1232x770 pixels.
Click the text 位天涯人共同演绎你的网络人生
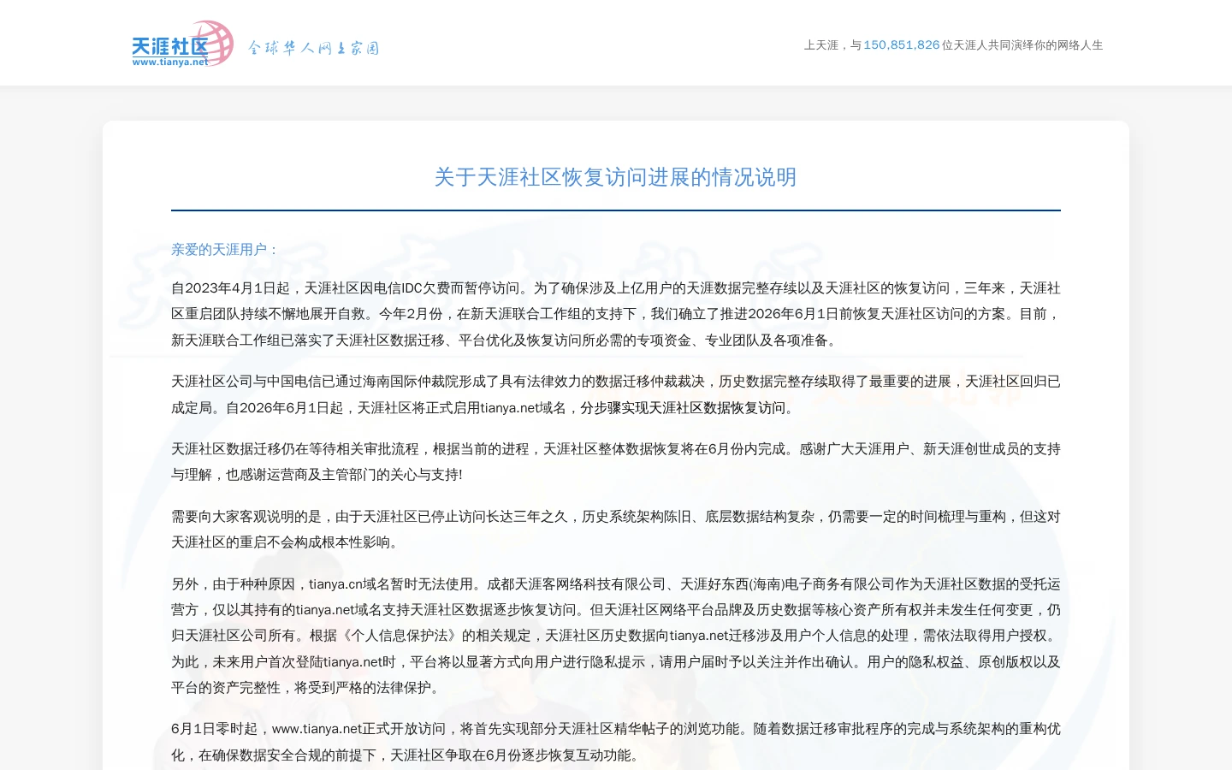pyautogui.click(x=1022, y=45)
